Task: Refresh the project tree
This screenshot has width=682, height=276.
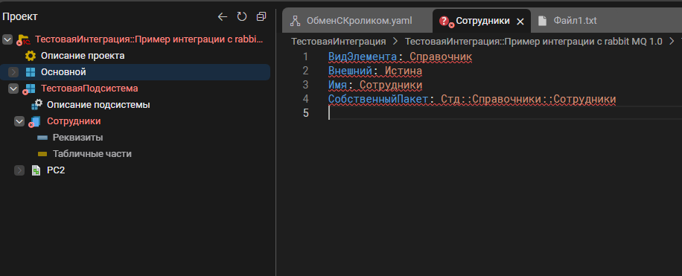Action: pos(241,16)
